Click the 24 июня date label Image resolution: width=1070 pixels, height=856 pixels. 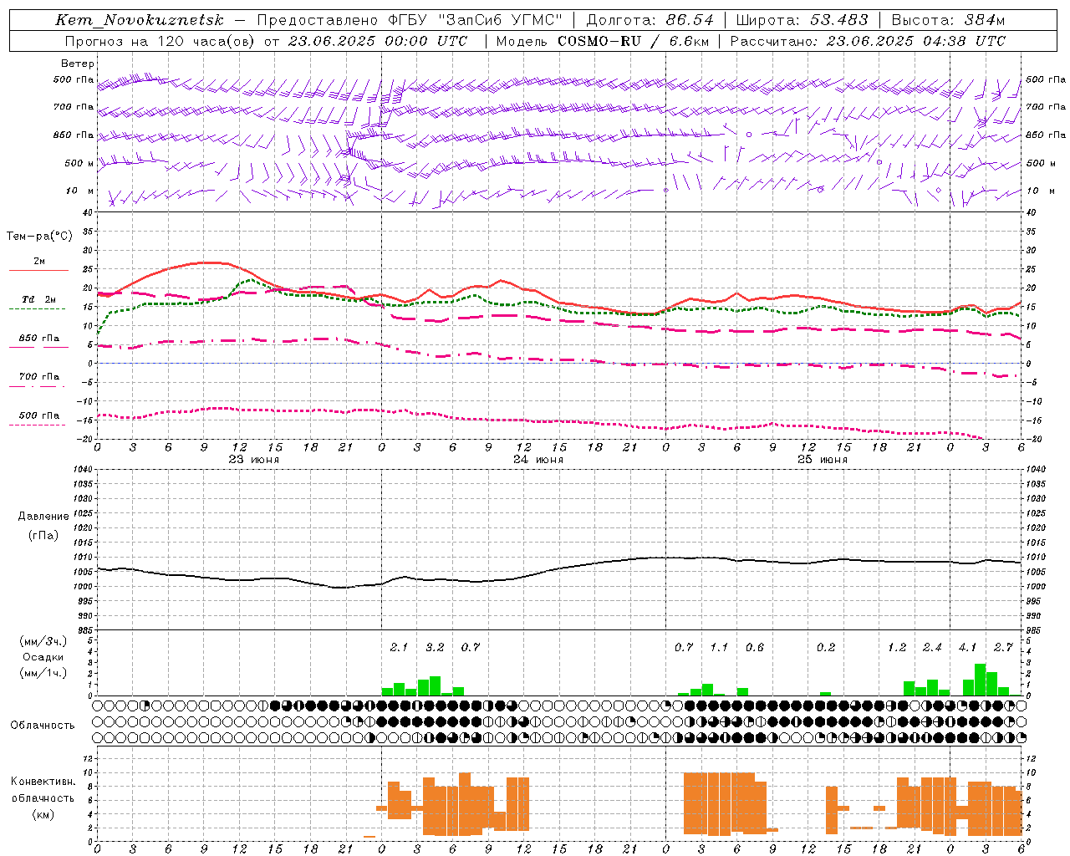click(538, 460)
